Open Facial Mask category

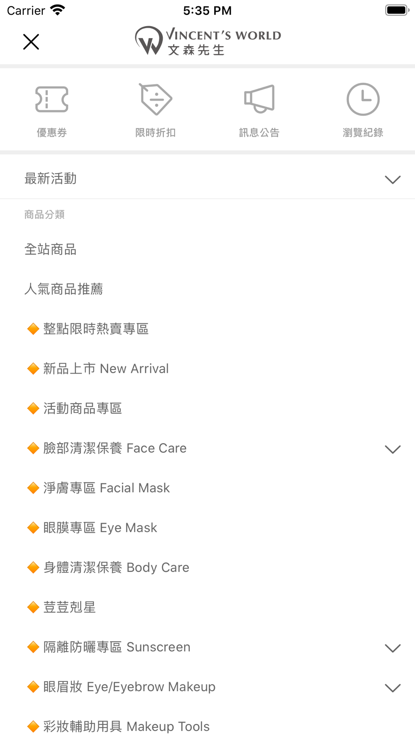tap(107, 488)
